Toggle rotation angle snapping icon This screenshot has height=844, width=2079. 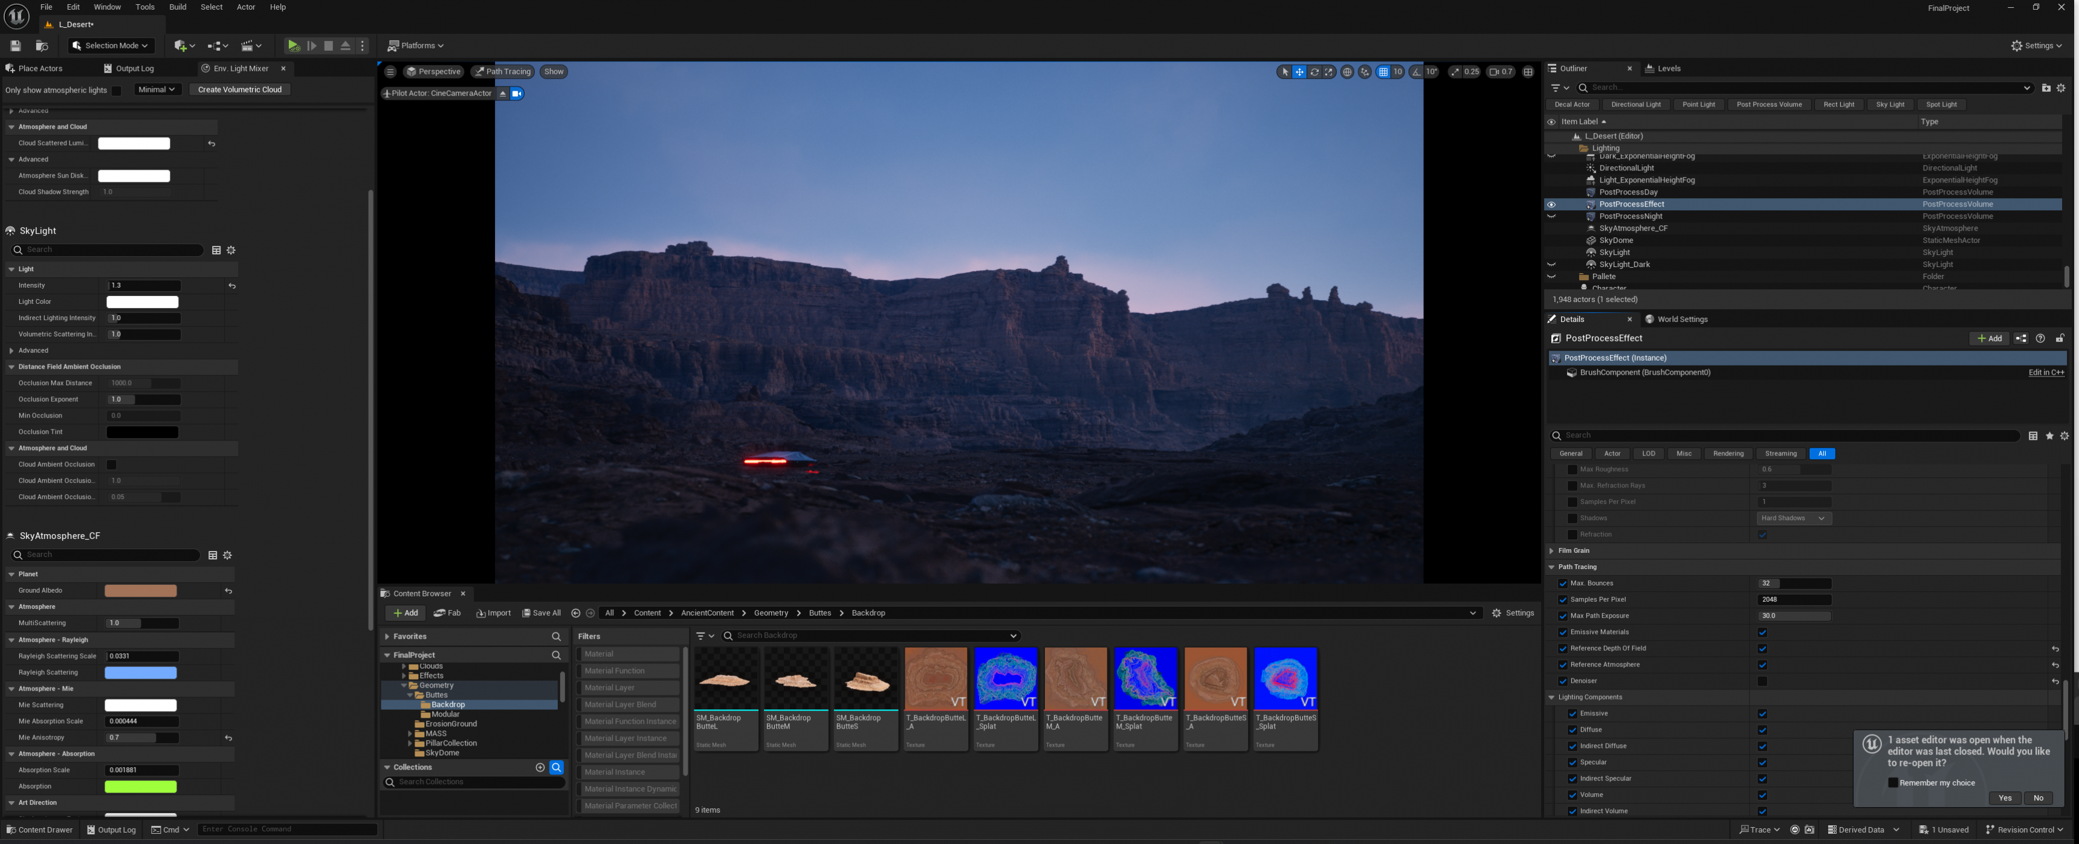tap(1417, 72)
